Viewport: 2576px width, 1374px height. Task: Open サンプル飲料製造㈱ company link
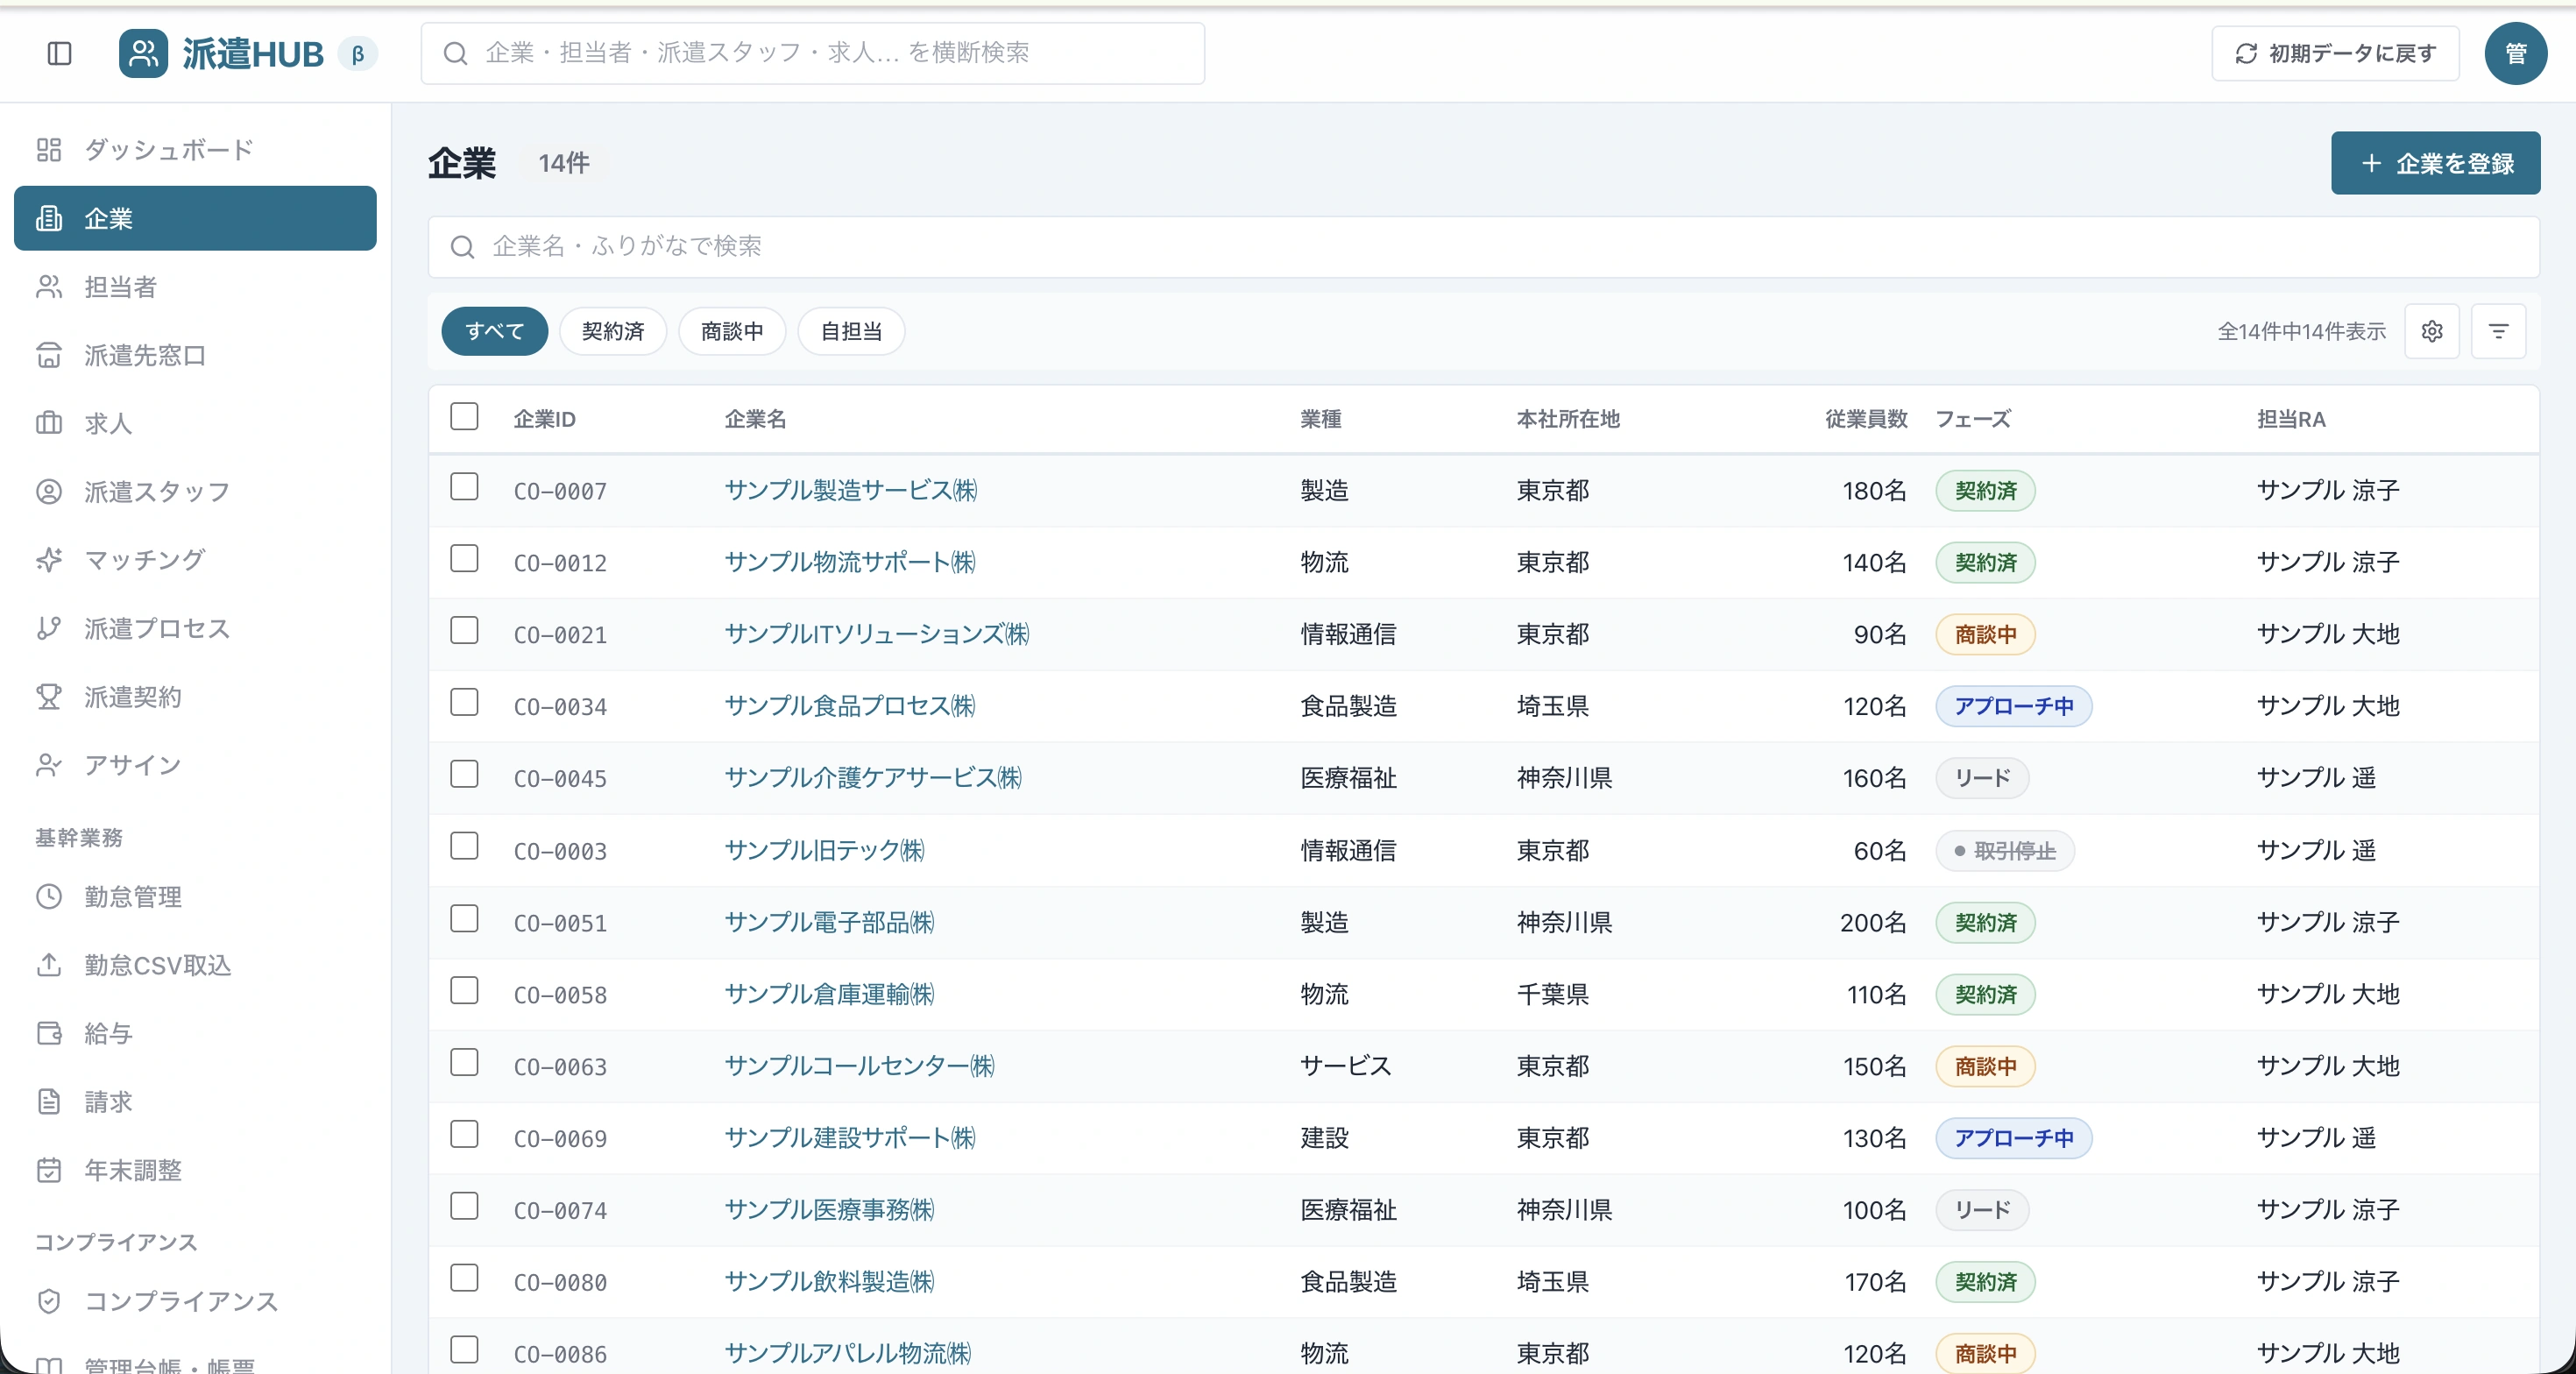829,1282
